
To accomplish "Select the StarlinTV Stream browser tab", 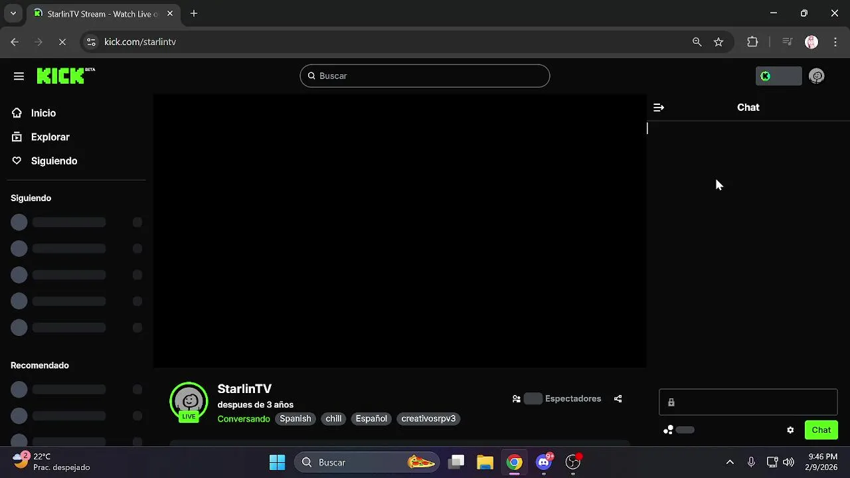I will [104, 14].
